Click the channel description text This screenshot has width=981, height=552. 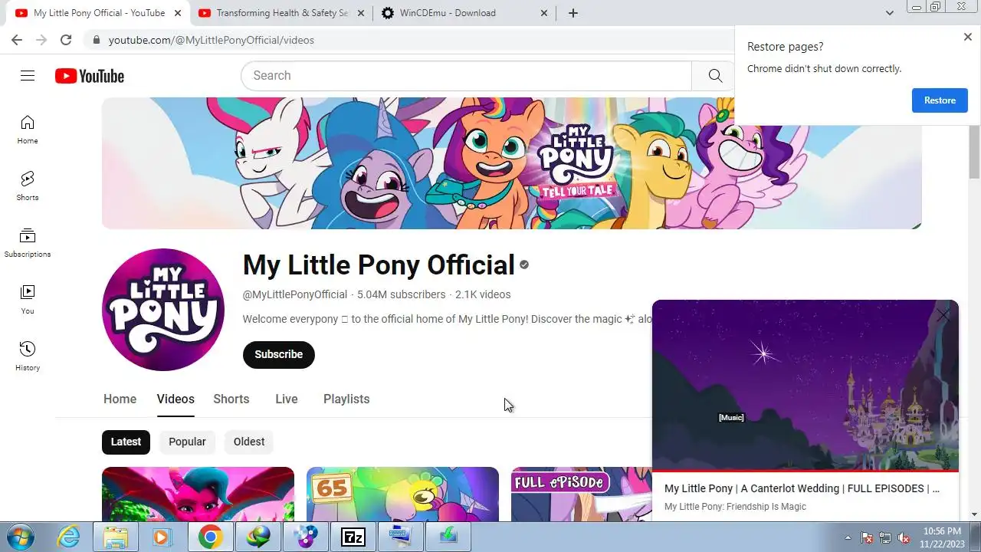pos(448,319)
